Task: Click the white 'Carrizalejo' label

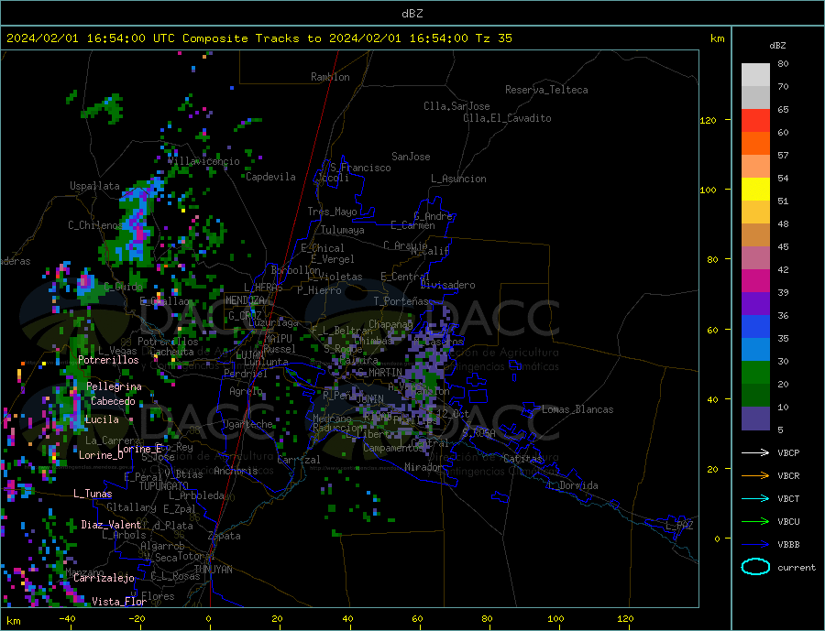Action: click(104, 578)
